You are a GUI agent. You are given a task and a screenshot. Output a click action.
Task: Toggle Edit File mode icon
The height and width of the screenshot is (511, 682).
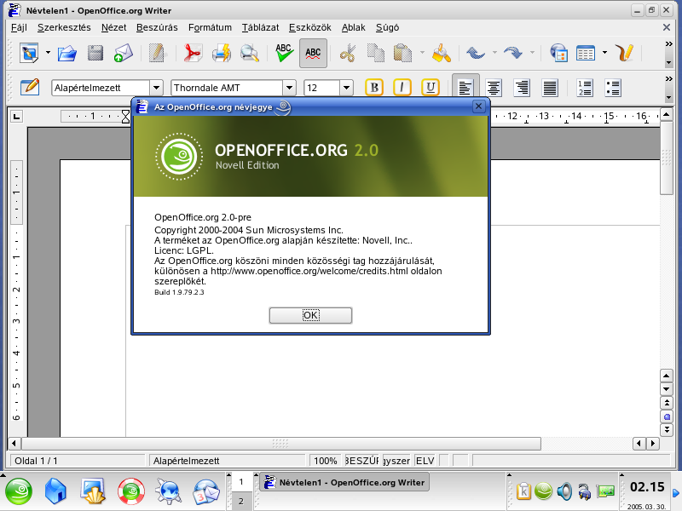157,53
